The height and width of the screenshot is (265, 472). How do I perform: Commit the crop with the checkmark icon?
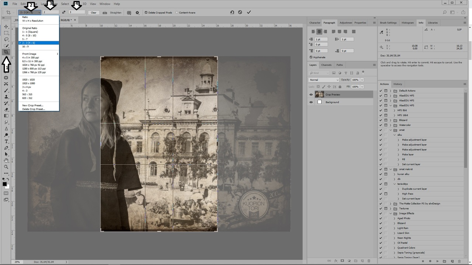249,12
